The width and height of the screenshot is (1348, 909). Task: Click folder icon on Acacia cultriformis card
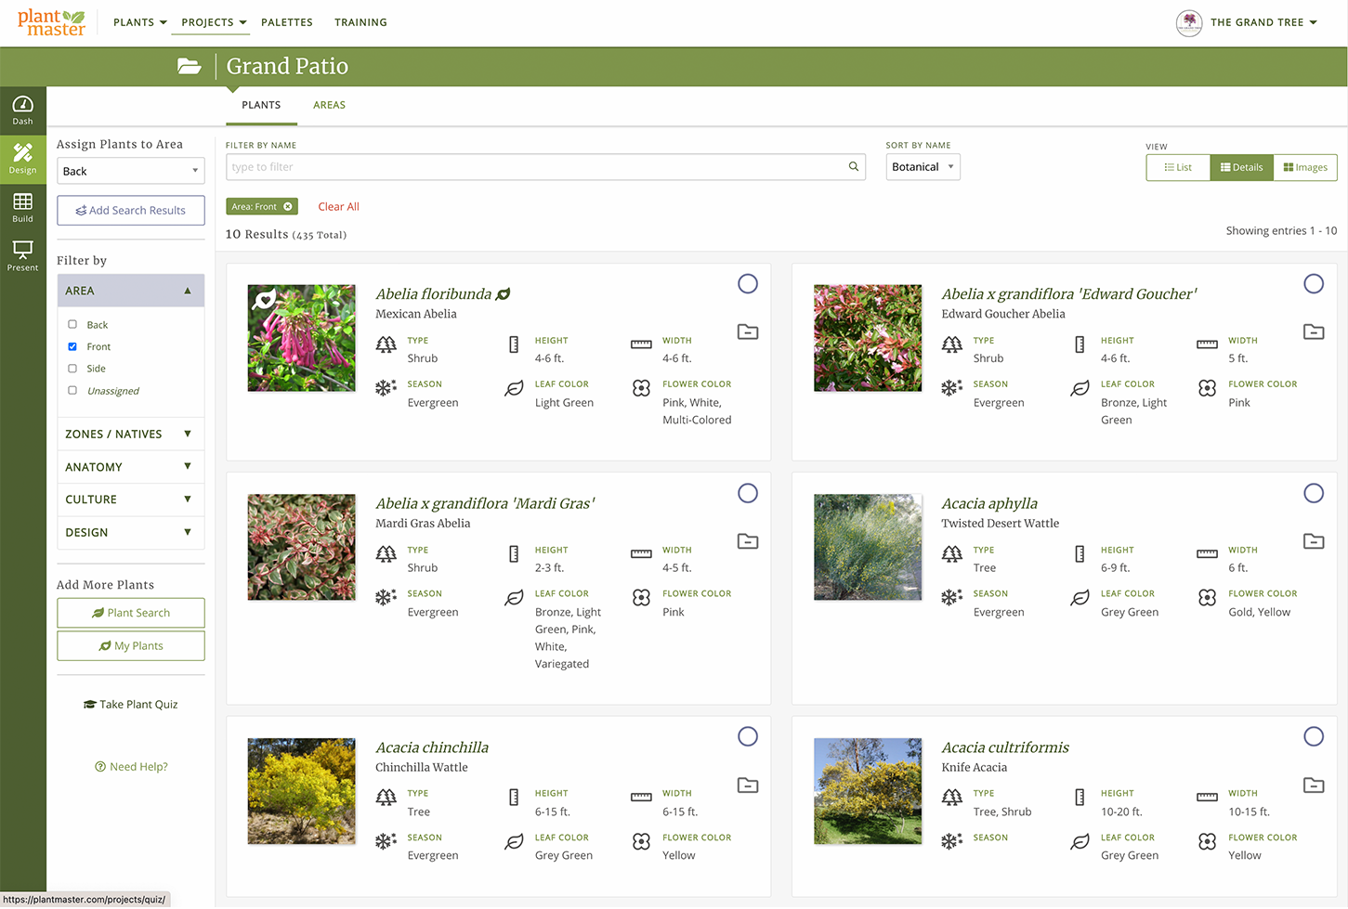[x=1314, y=786]
